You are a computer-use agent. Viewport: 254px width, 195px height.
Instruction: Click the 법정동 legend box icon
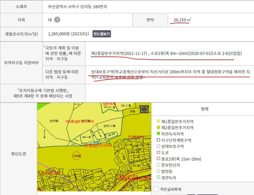click(x=158, y=171)
